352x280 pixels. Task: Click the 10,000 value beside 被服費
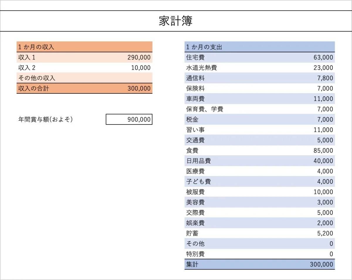323,192
